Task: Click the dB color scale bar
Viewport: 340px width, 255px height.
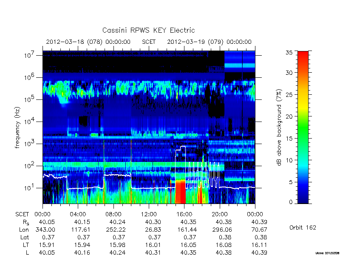Action: (303, 127)
